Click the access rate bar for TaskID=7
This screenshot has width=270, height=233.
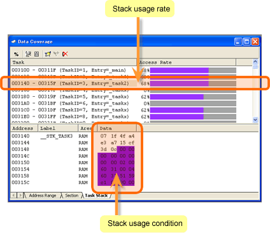point(193,110)
